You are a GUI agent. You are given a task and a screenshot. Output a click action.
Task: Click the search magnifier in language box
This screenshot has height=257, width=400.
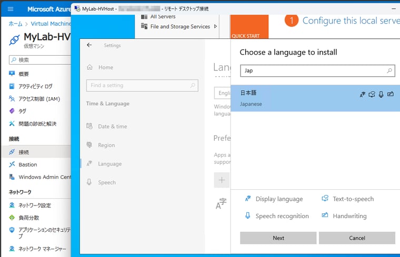pos(389,70)
